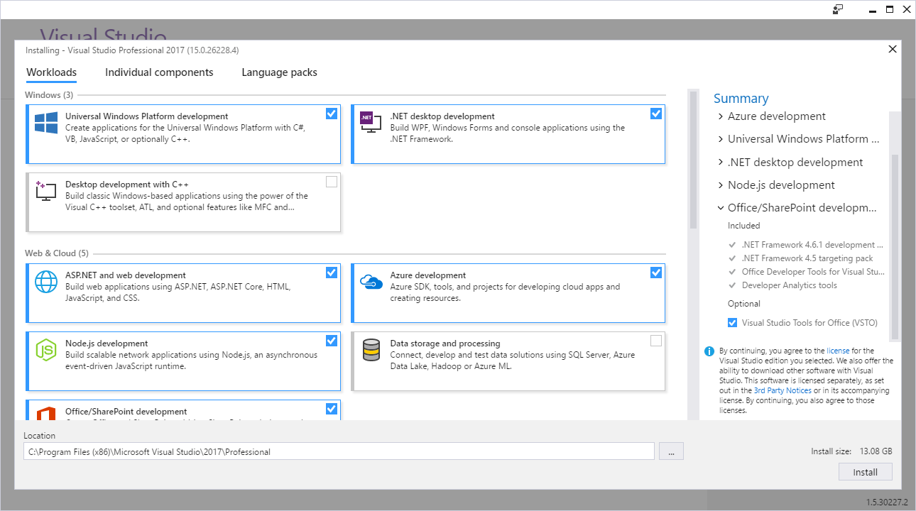Click the Data storage database icon
Viewport: 916px width, 511px height.
[x=371, y=349]
